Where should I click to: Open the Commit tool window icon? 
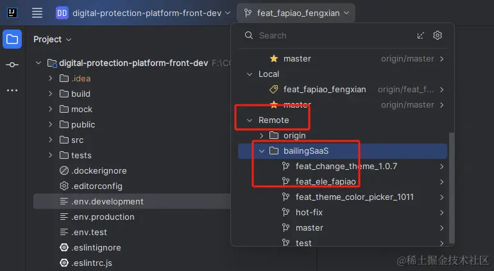point(12,65)
